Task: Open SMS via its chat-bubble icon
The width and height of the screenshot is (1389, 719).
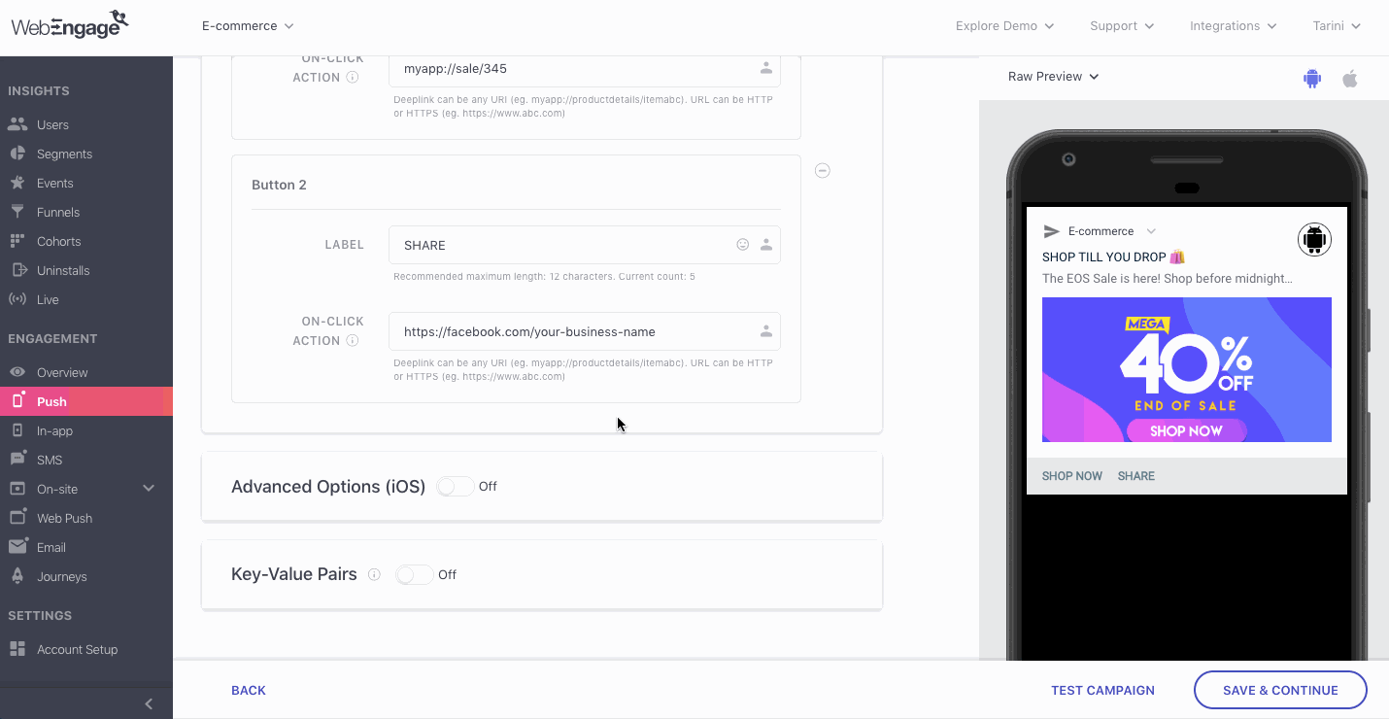Action: point(17,460)
